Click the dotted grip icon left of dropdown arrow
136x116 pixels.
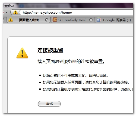(4, 13)
